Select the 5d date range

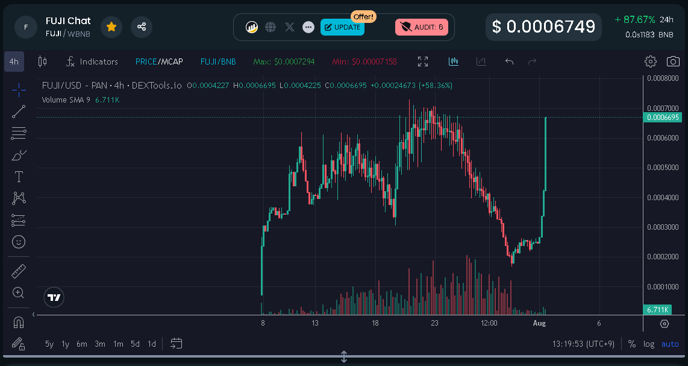[x=135, y=344]
